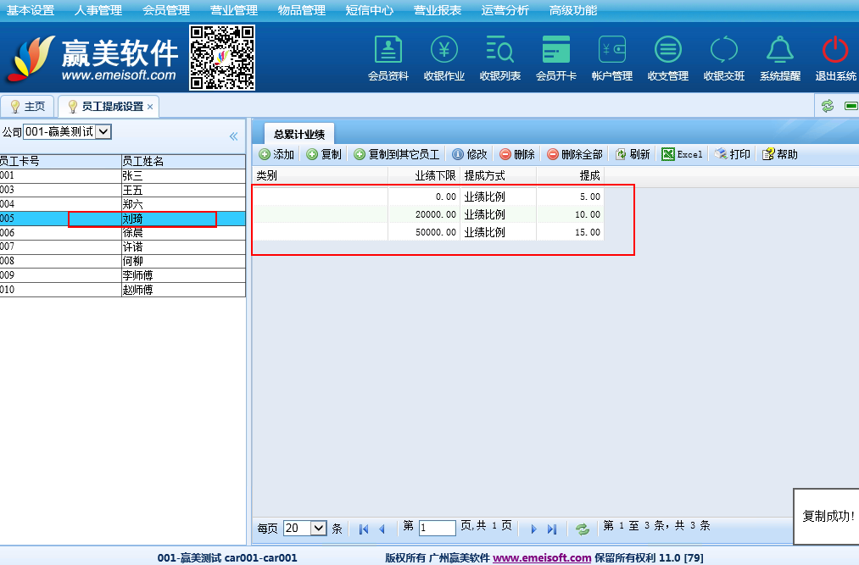Click the 系统提醒 bell icon
Screen dimensions: 859x565
[779, 51]
